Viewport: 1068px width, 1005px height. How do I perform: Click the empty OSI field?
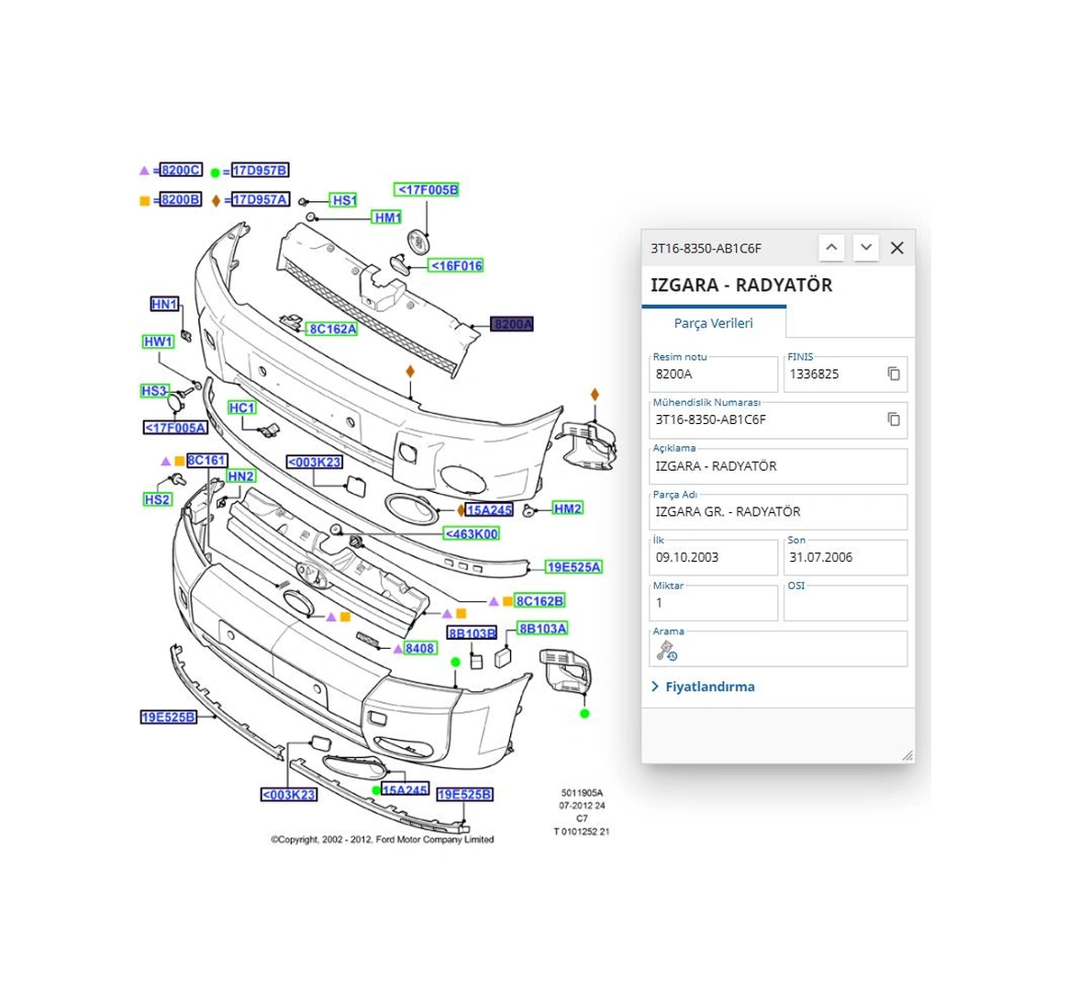coord(845,603)
